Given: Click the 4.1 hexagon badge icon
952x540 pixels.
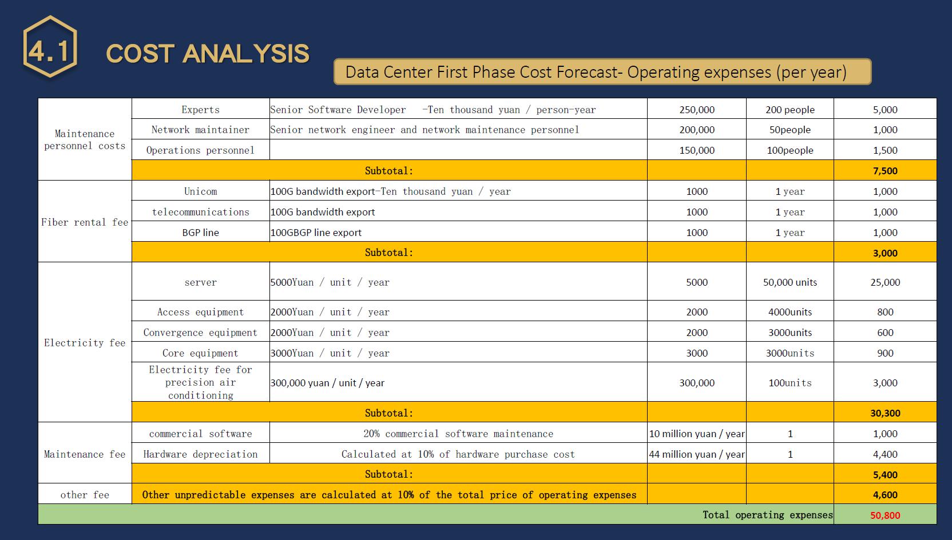Looking at the screenshot, I should click(x=50, y=47).
